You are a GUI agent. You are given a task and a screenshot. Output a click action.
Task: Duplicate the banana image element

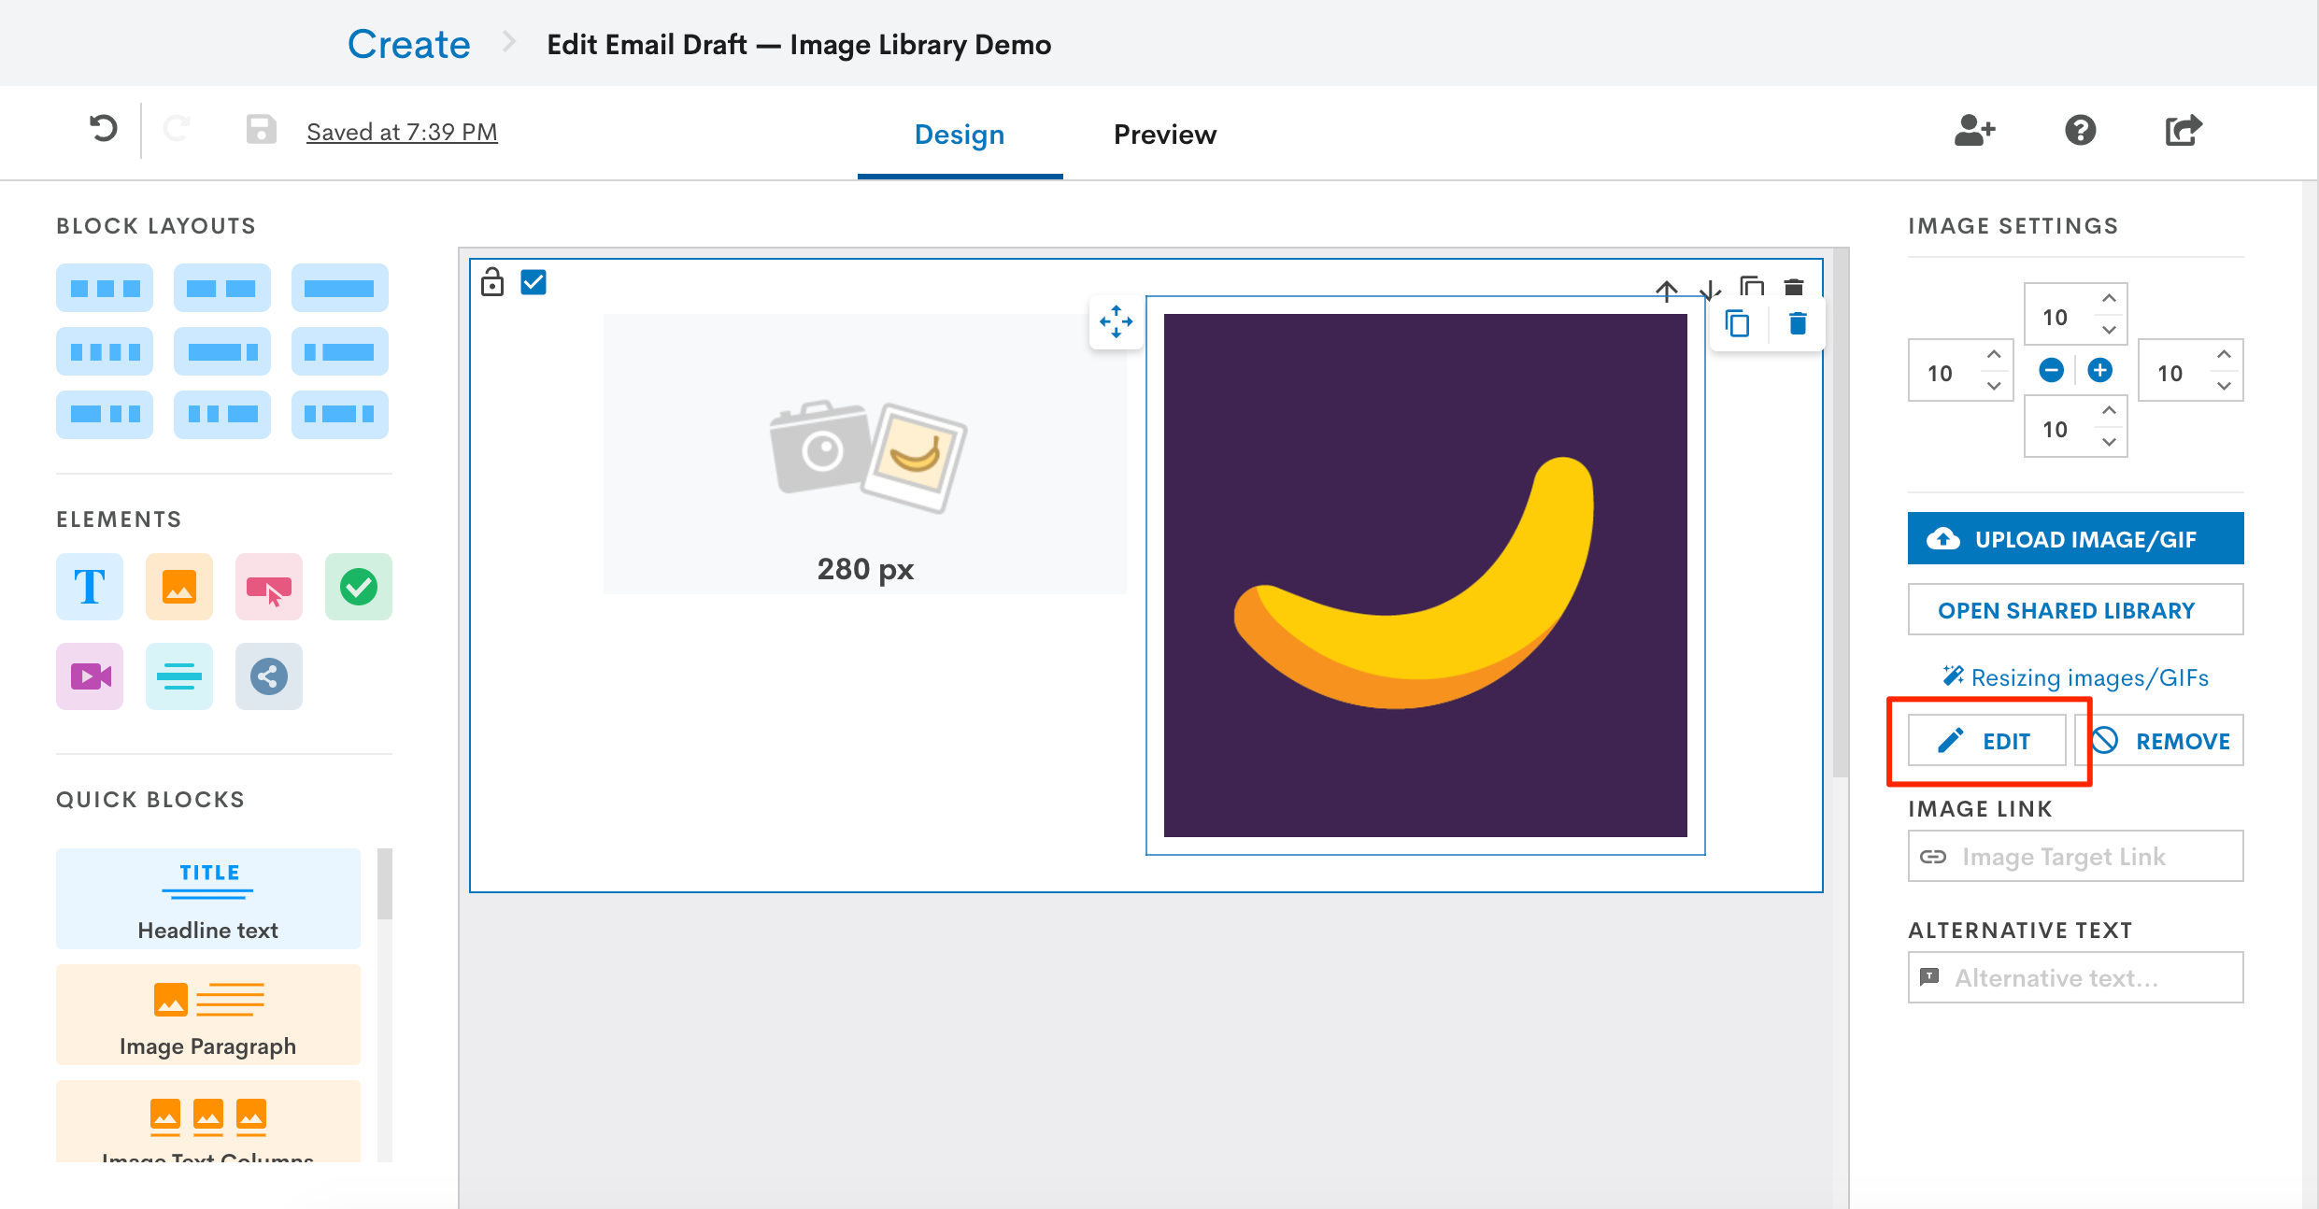click(1737, 324)
